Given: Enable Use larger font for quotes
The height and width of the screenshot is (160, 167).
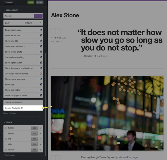Looking at the screenshot, I should tap(41, 73).
